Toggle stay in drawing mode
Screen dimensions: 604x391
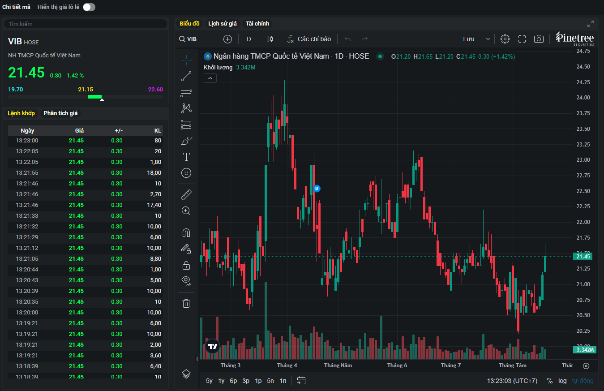click(x=186, y=249)
